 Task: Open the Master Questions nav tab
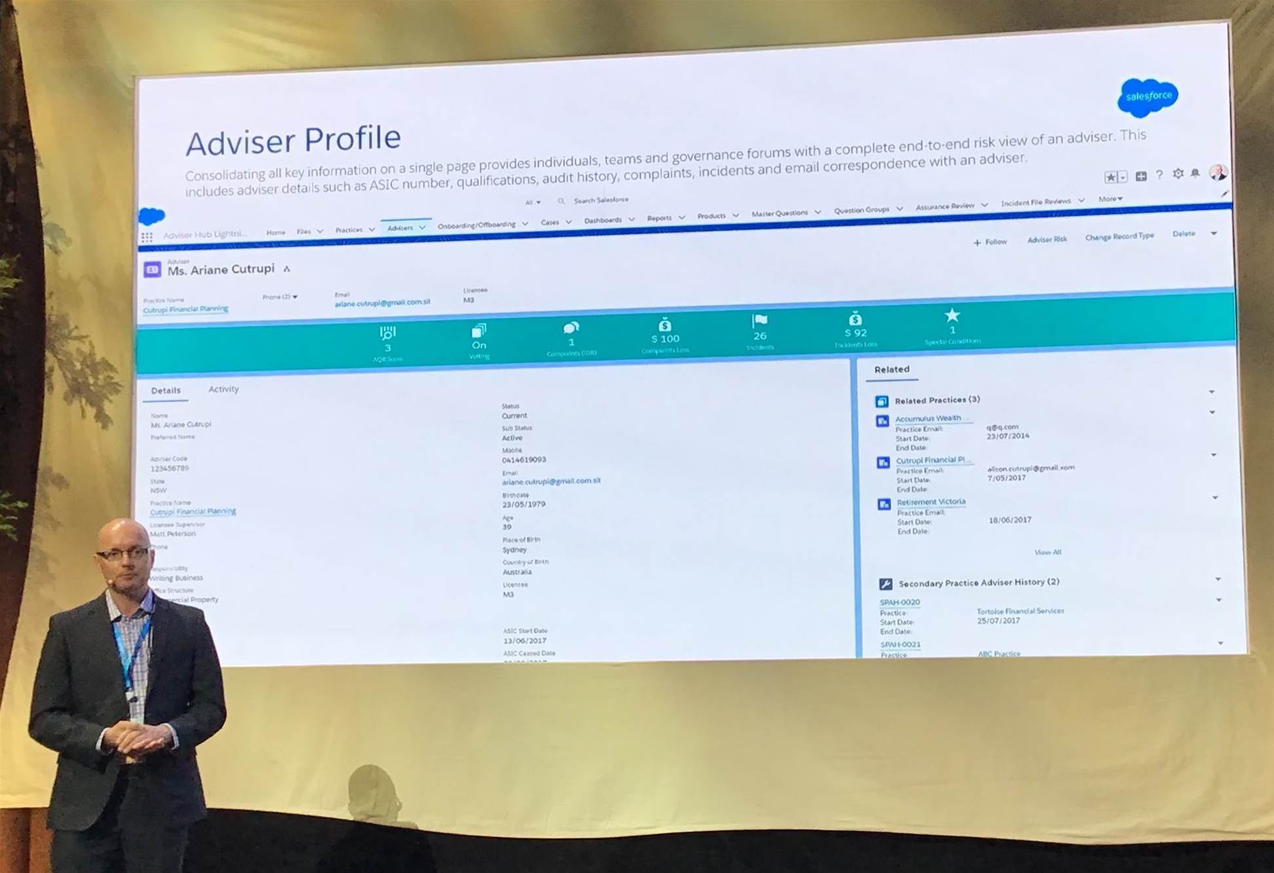click(x=779, y=214)
